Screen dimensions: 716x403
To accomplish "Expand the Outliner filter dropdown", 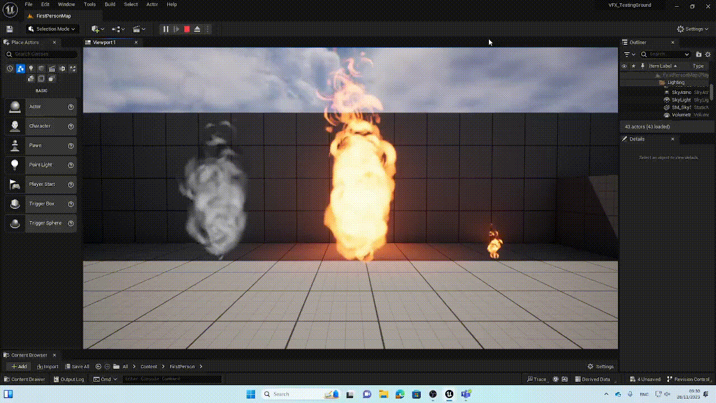I will [x=629, y=54].
